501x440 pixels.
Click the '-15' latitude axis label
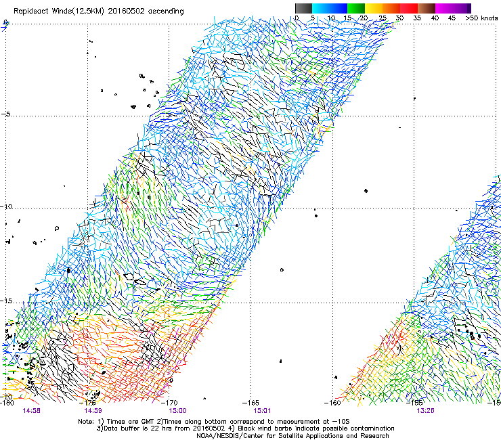pos(6,301)
